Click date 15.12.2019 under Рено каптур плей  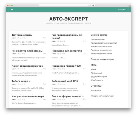[x=21, y=54]
